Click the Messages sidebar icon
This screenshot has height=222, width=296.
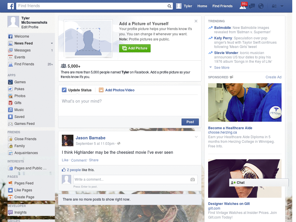click(x=10, y=50)
